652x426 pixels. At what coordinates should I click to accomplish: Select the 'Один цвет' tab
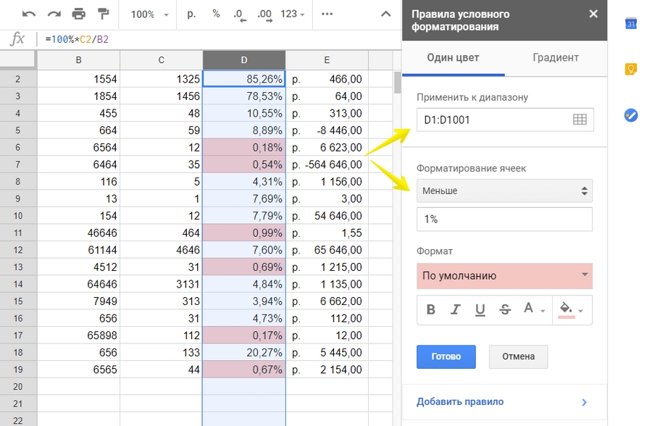(453, 58)
